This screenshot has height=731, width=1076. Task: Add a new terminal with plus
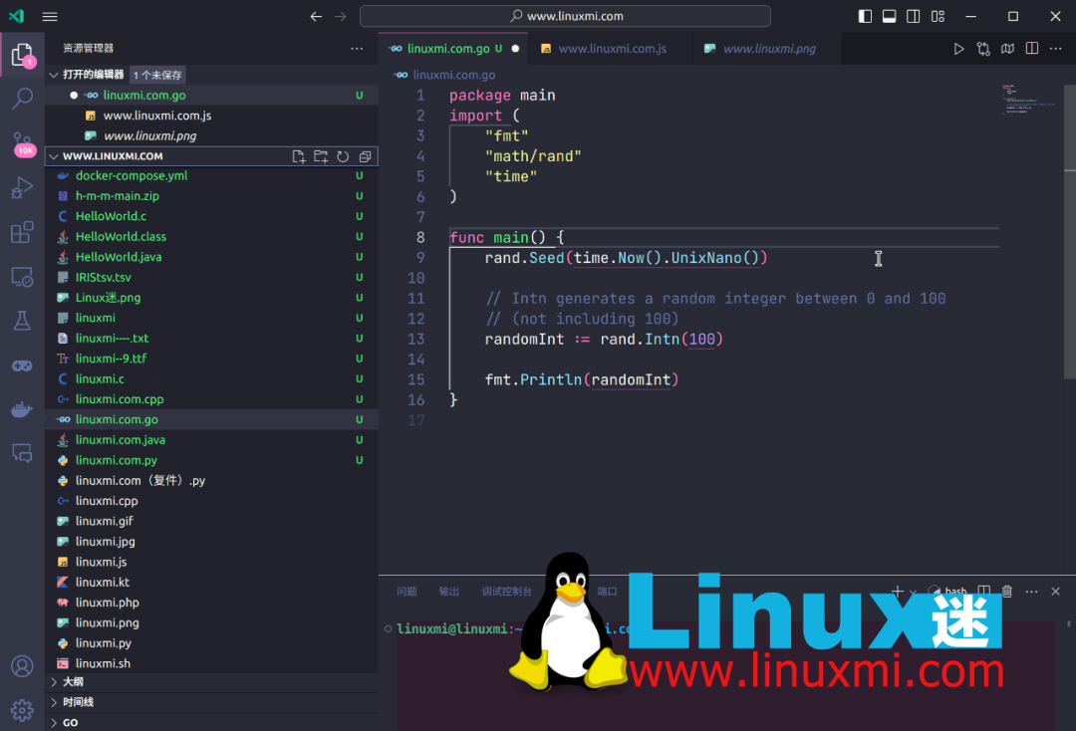click(897, 592)
